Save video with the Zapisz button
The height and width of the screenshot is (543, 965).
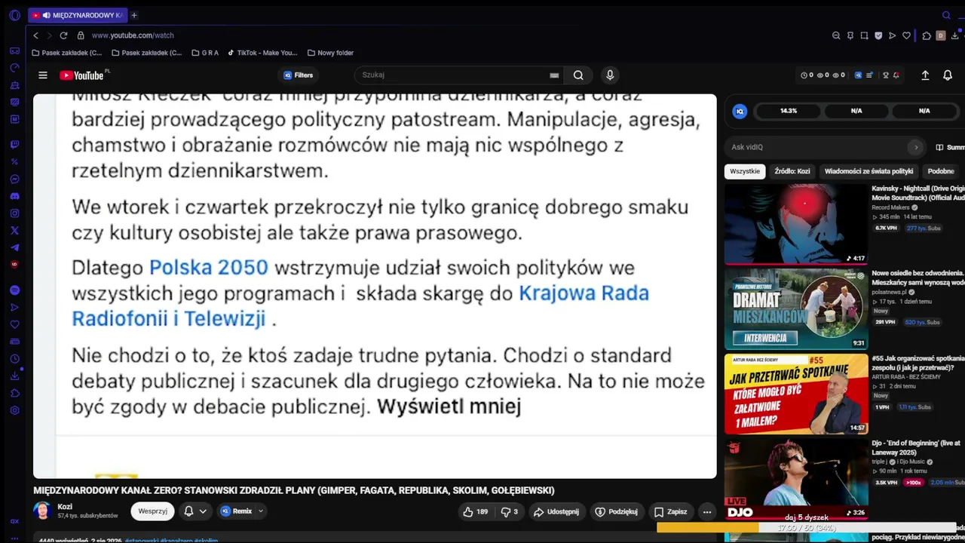(670, 512)
